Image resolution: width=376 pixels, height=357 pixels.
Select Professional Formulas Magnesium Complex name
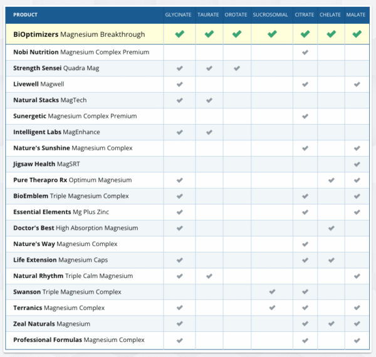coord(79,340)
